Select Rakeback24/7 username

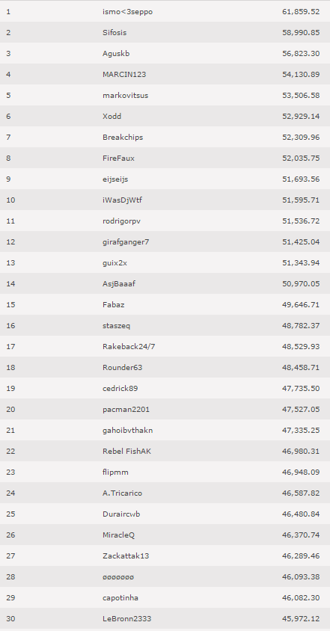click(x=129, y=346)
